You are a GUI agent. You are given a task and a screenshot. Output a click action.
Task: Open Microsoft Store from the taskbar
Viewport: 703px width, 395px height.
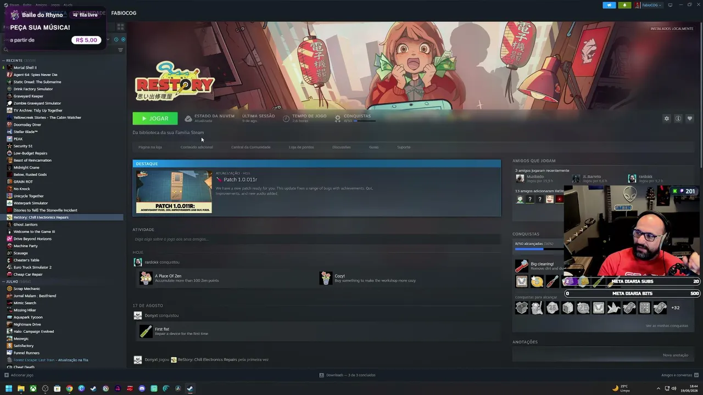[57, 388]
